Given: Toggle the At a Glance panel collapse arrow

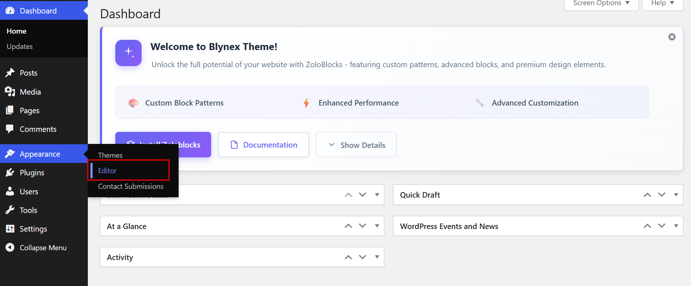Looking at the screenshot, I should (x=377, y=226).
